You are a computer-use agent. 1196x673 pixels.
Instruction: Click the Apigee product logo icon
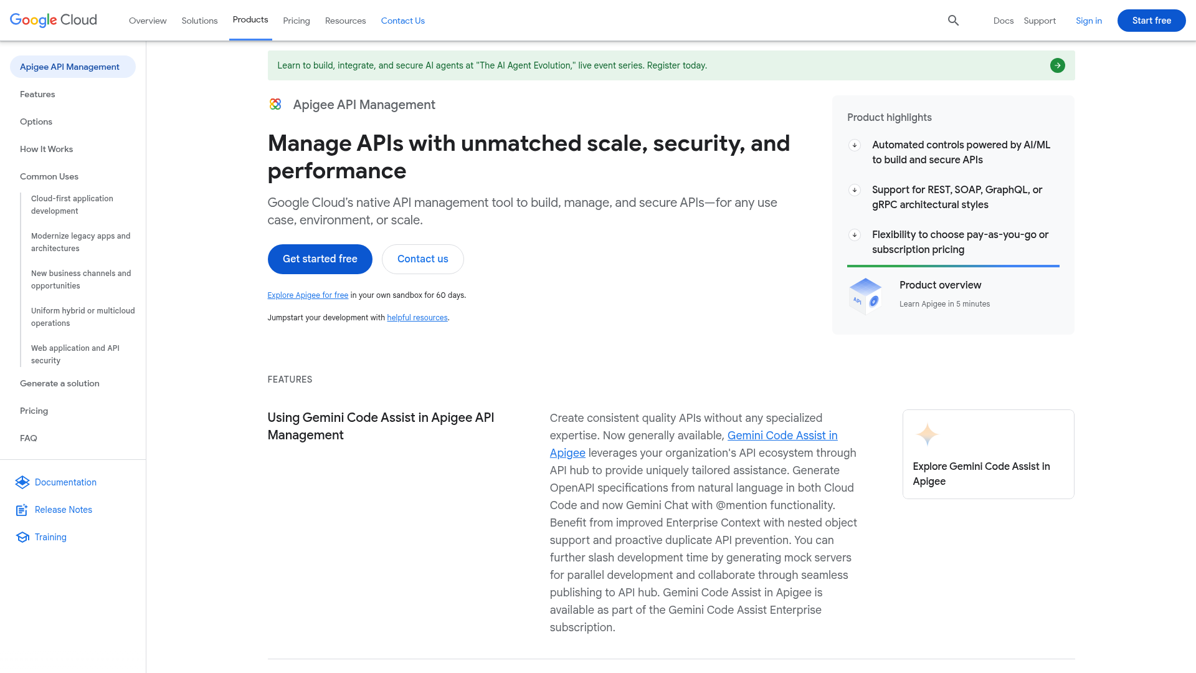[275, 104]
